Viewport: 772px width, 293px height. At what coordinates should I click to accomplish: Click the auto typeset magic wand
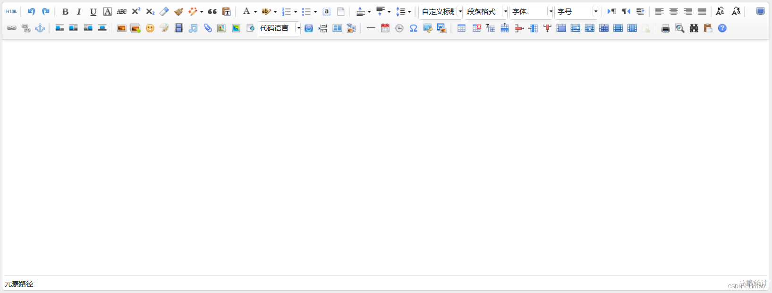point(193,11)
